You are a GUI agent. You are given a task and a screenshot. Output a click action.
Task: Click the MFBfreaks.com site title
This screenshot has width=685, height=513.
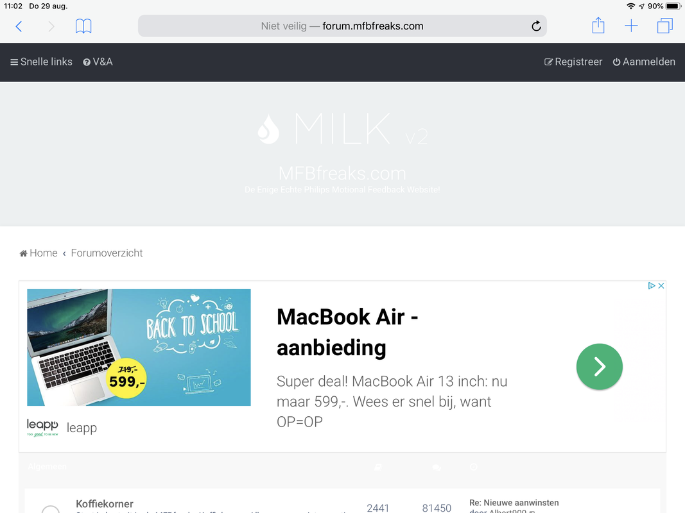[343, 174]
